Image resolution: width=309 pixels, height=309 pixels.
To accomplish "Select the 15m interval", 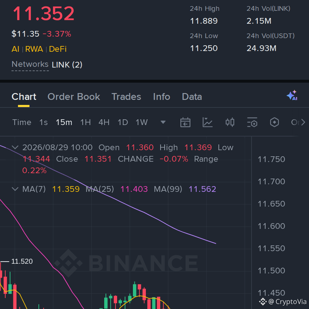I will click(x=64, y=122).
